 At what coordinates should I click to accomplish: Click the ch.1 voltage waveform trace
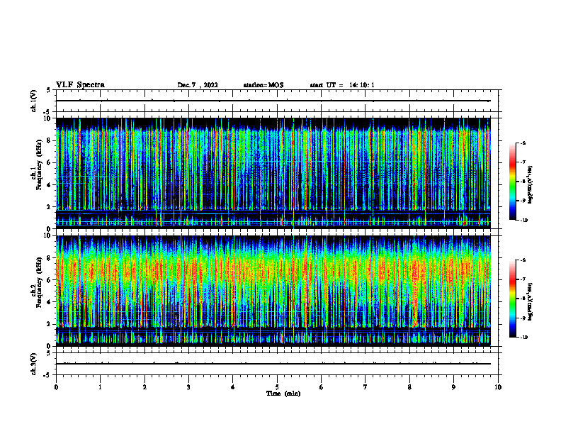pos(273,101)
